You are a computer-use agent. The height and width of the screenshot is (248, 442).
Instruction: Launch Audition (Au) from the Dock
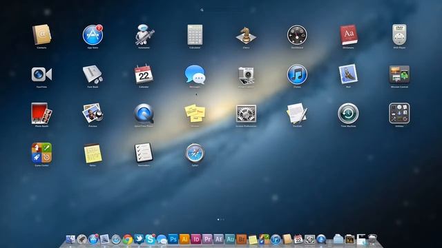pyautogui.click(x=230, y=239)
